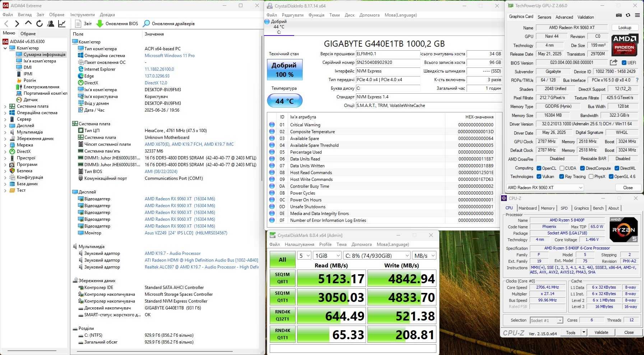Open GPU-Z hamburger menu icon

637,15
